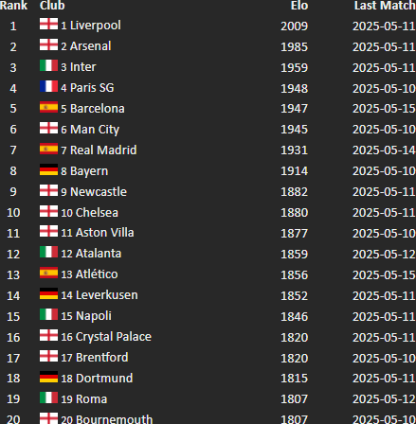416x424 pixels.
Task: Click the Last Match column header
Action: (x=385, y=6)
